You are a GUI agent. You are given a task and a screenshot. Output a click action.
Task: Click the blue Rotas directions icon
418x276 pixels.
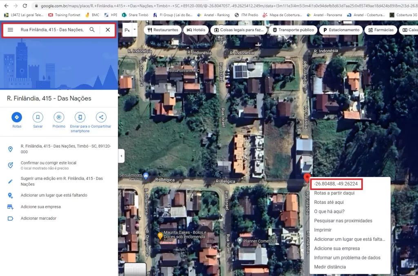click(x=17, y=117)
